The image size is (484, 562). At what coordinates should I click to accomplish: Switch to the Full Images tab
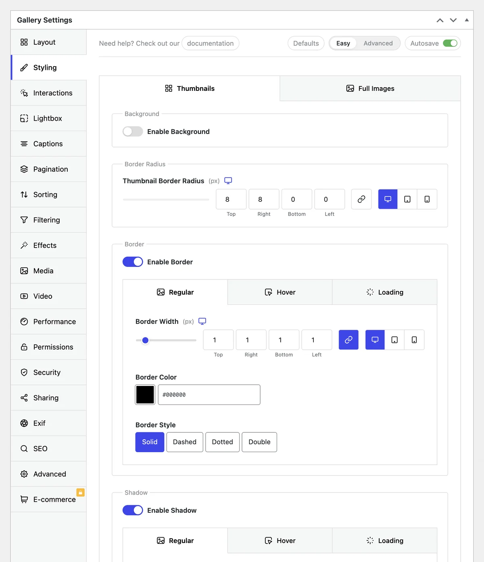click(370, 88)
